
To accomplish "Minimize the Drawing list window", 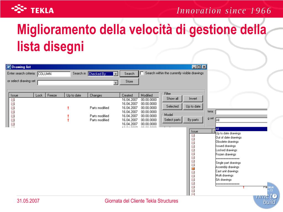I will click(x=194, y=67).
